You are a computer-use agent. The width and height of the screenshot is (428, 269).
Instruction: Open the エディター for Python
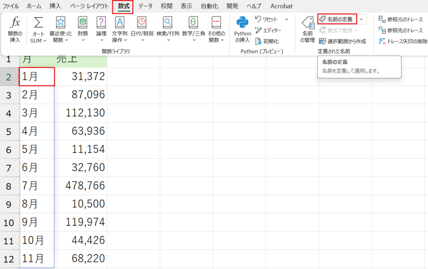pos(270,30)
